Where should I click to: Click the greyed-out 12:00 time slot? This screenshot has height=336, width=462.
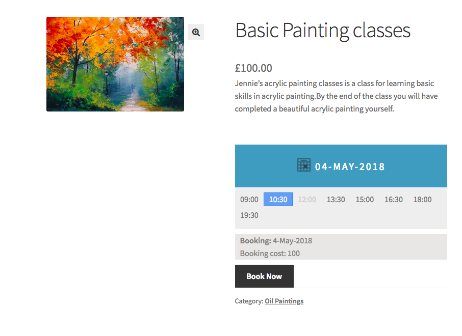(x=307, y=200)
